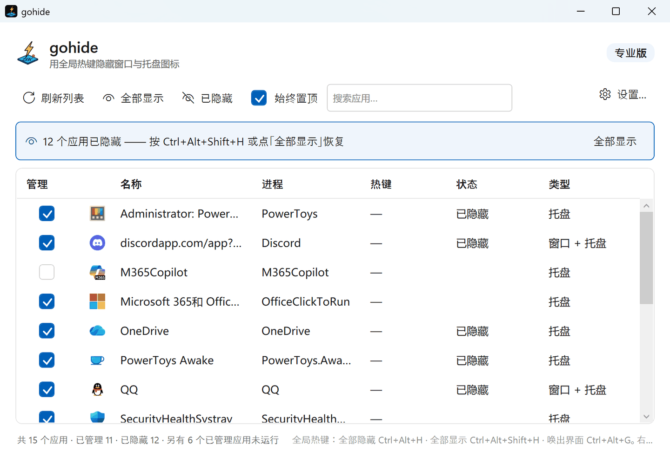Click the 类型 column header
Screen dimensions: 670x458
(559, 184)
